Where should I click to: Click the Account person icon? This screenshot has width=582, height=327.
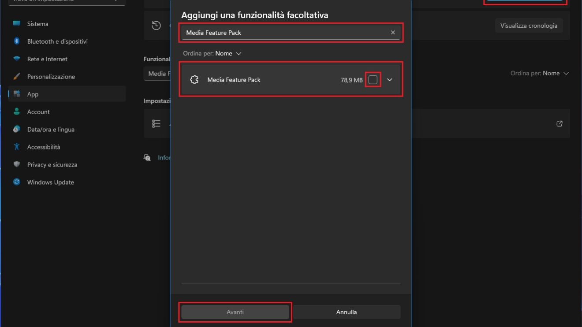tap(17, 112)
